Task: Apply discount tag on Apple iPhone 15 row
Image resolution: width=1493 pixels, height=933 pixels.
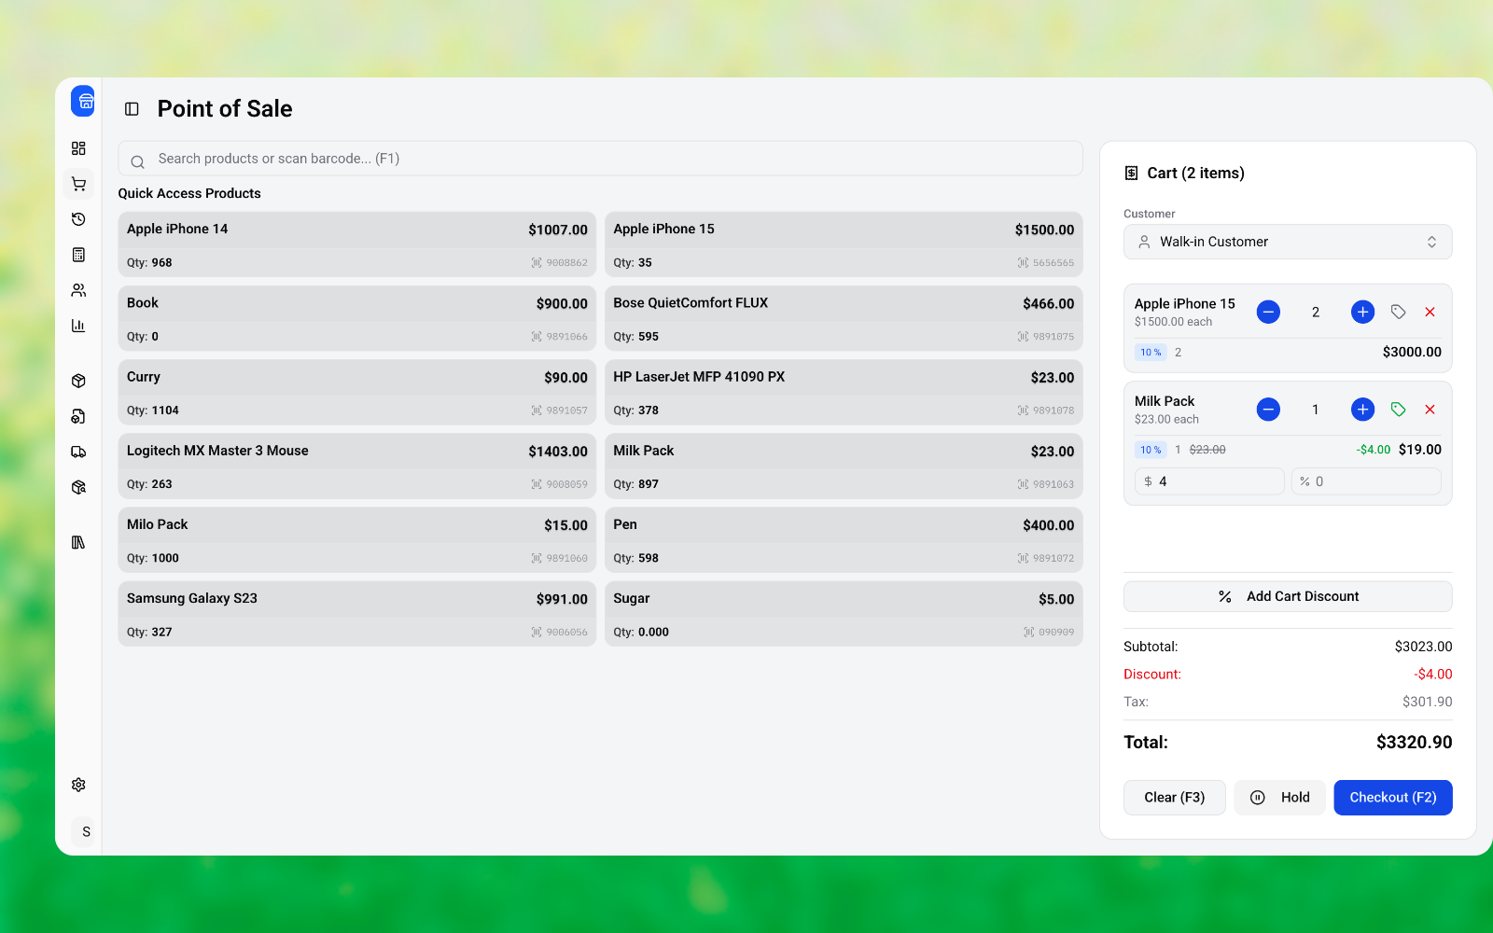Action: pos(1398,312)
